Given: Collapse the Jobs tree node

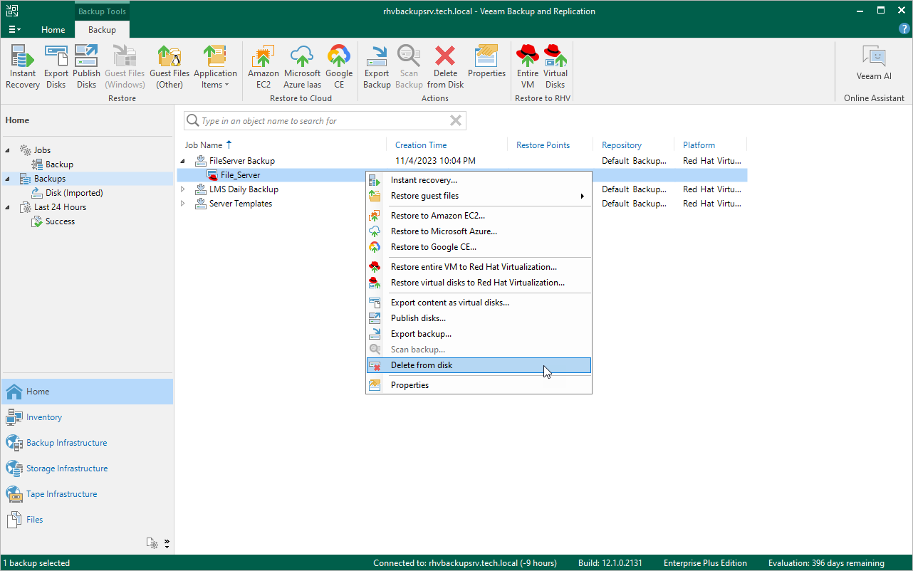Looking at the screenshot, I should coord(8,150).
